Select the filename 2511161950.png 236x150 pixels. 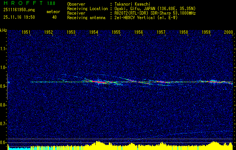[x=19, y=10]
